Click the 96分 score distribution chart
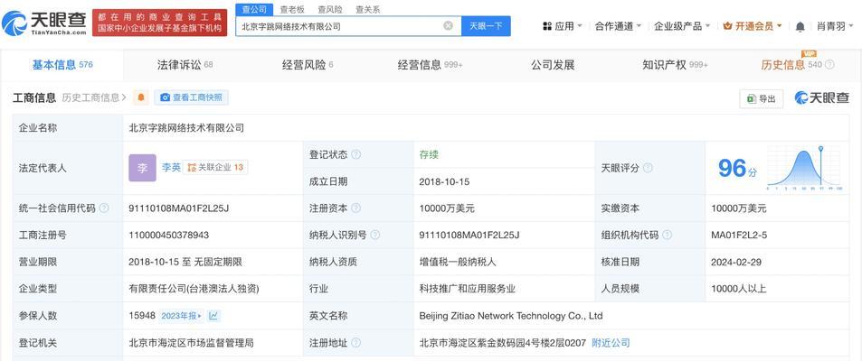 pyautogui.click(x=804, y=168)
